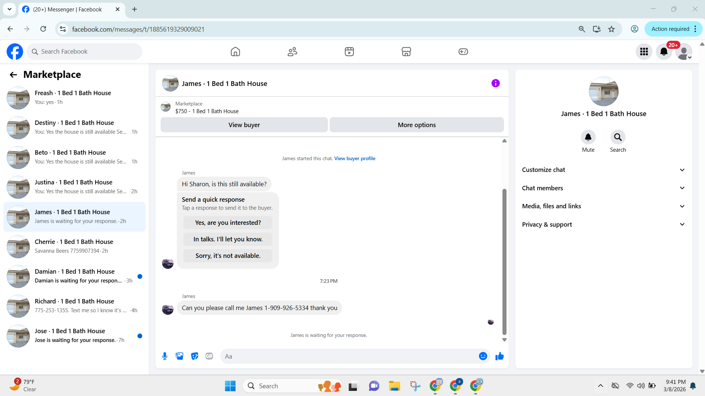Open Damian 1 Bed 1 Bath House chat
Image resolution: width=705 pixels, height=396 pixels.
(74, 276)
